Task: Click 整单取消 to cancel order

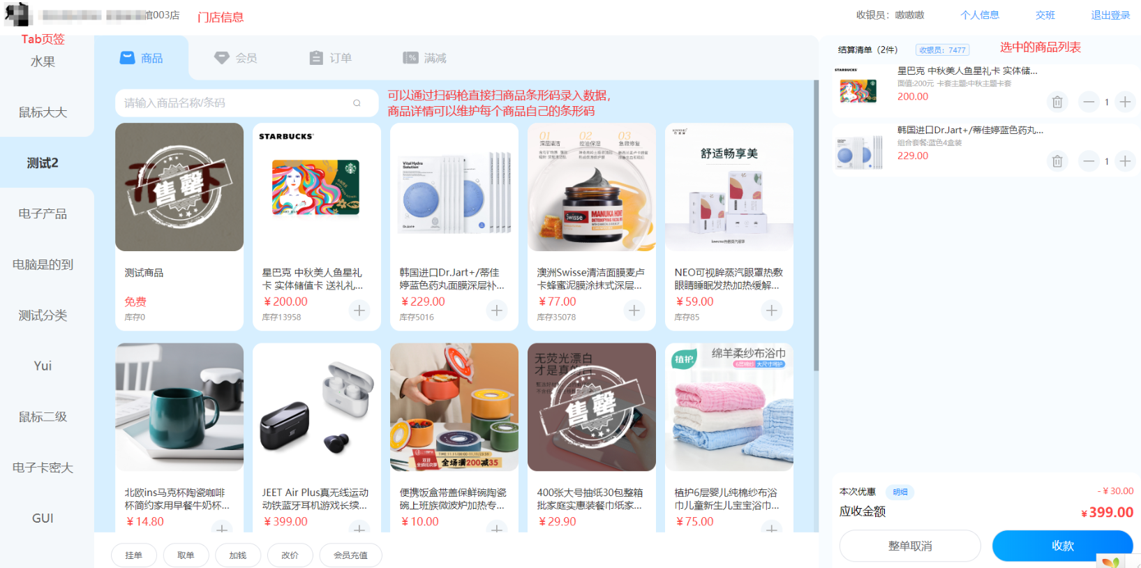Action: (910, 546)
